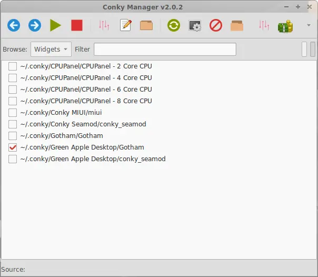Uncheck Green Apple Desktop/Gotham checkbox
Image resolution: width=318 pixels, height=277 pixels.
(x=13, y=147)
